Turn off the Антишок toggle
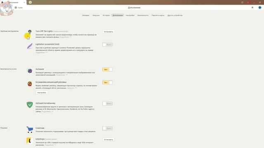 click(x=107, y=69)
